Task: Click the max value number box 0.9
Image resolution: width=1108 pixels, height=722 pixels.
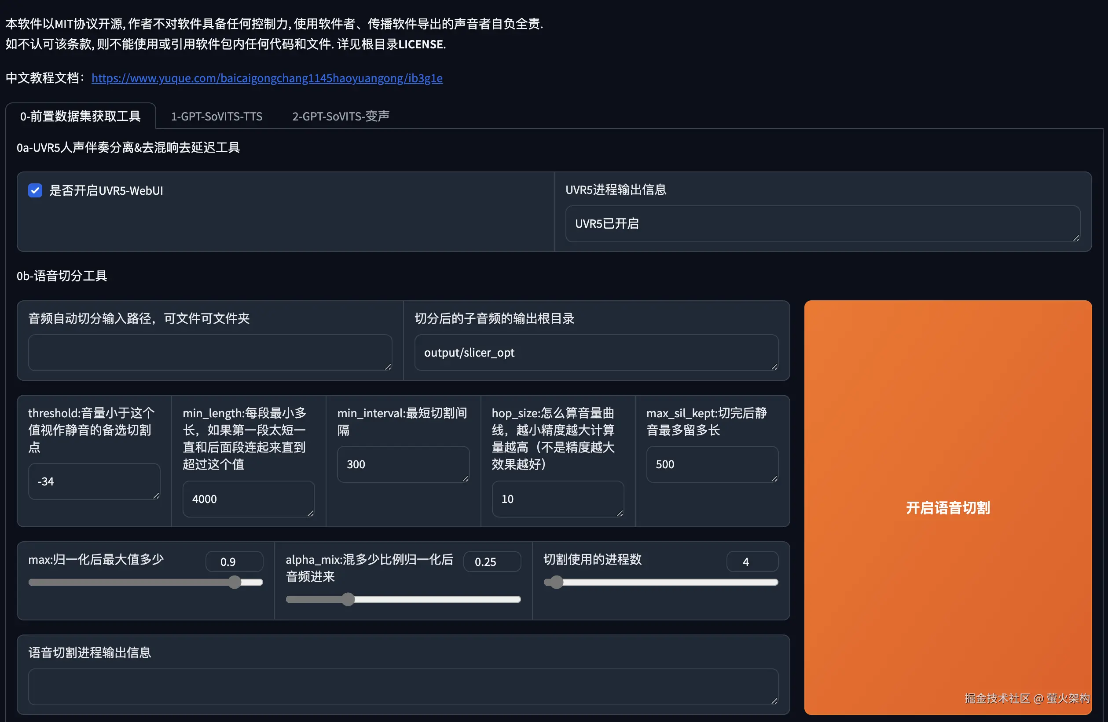Action: (x=234, y=562)
